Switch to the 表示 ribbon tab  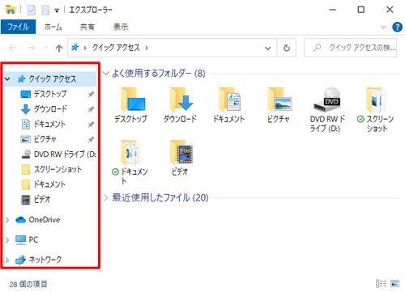click(x=121, y=27)
